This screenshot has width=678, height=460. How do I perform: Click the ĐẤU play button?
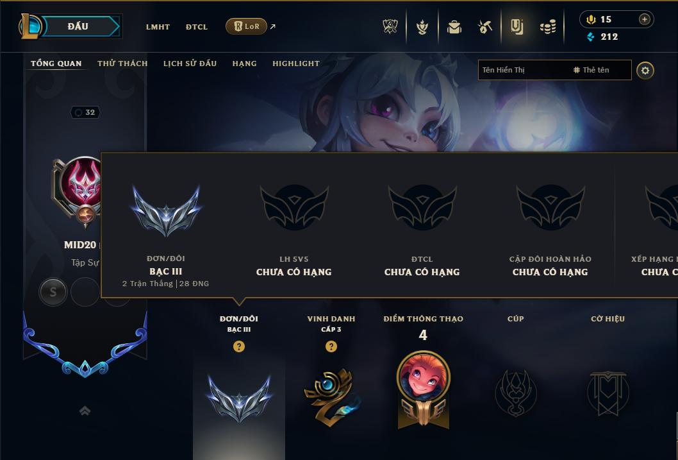(x=79, y=26)
